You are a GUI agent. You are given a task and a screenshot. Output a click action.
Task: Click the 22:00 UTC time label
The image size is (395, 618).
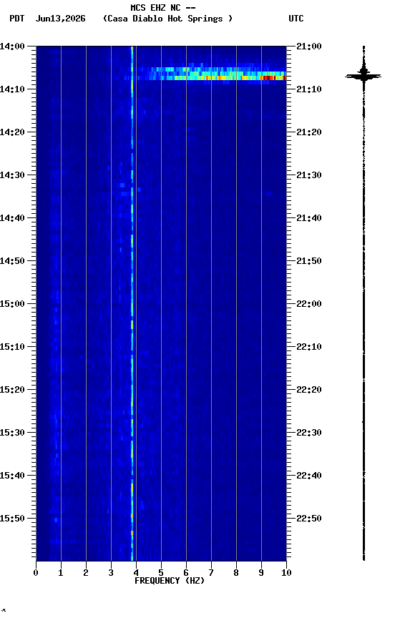[309, 304]
